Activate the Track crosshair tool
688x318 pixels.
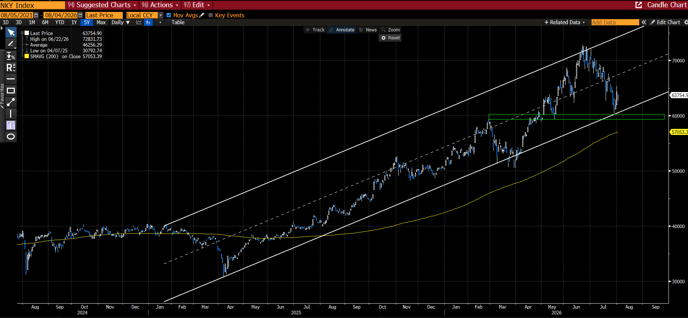pyautogui.click(x=315, y=30)
